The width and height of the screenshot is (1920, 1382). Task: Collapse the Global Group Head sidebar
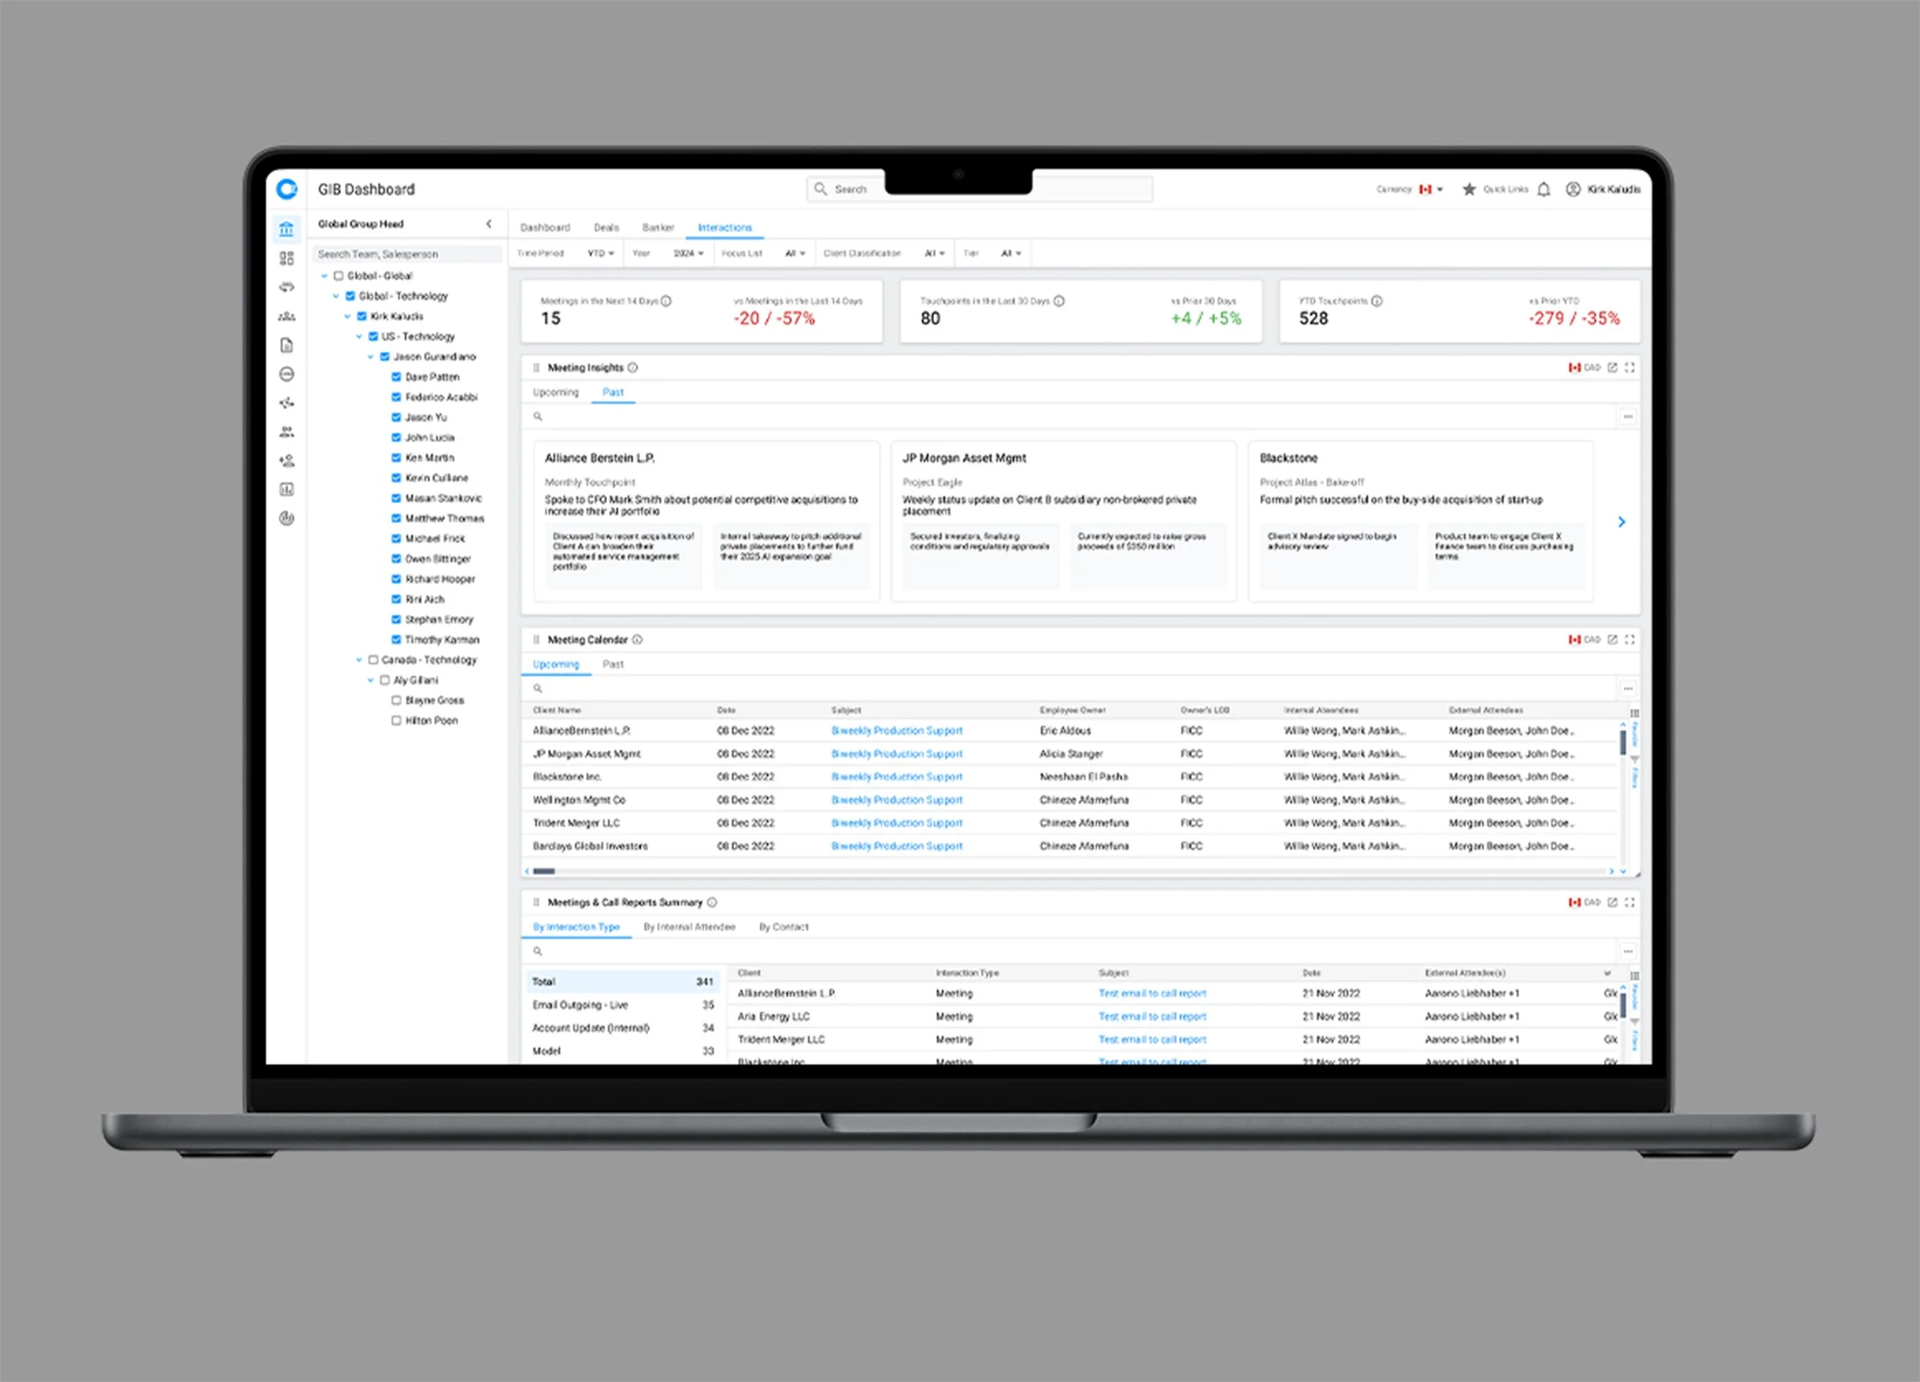point(488,224)
